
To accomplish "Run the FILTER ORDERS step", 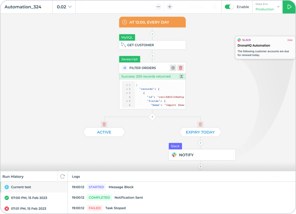I will (173, 68).
